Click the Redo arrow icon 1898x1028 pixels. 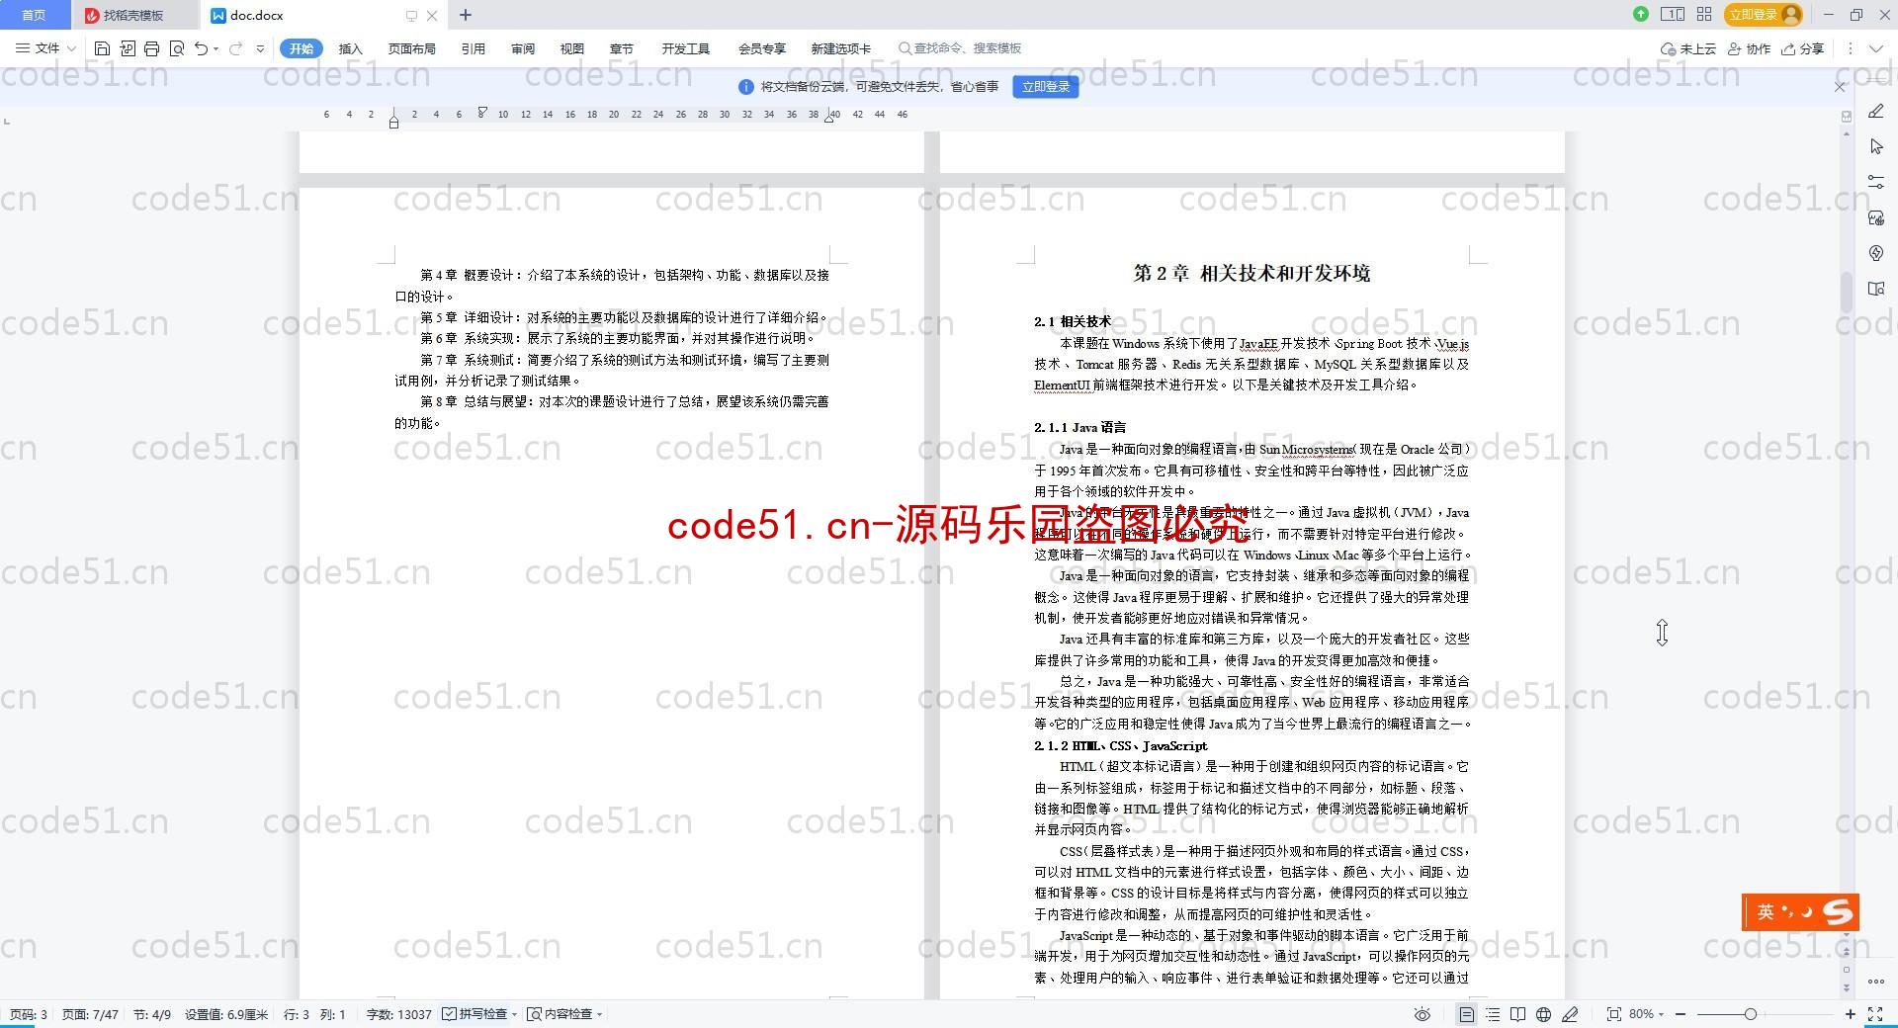tap(235, 48)
